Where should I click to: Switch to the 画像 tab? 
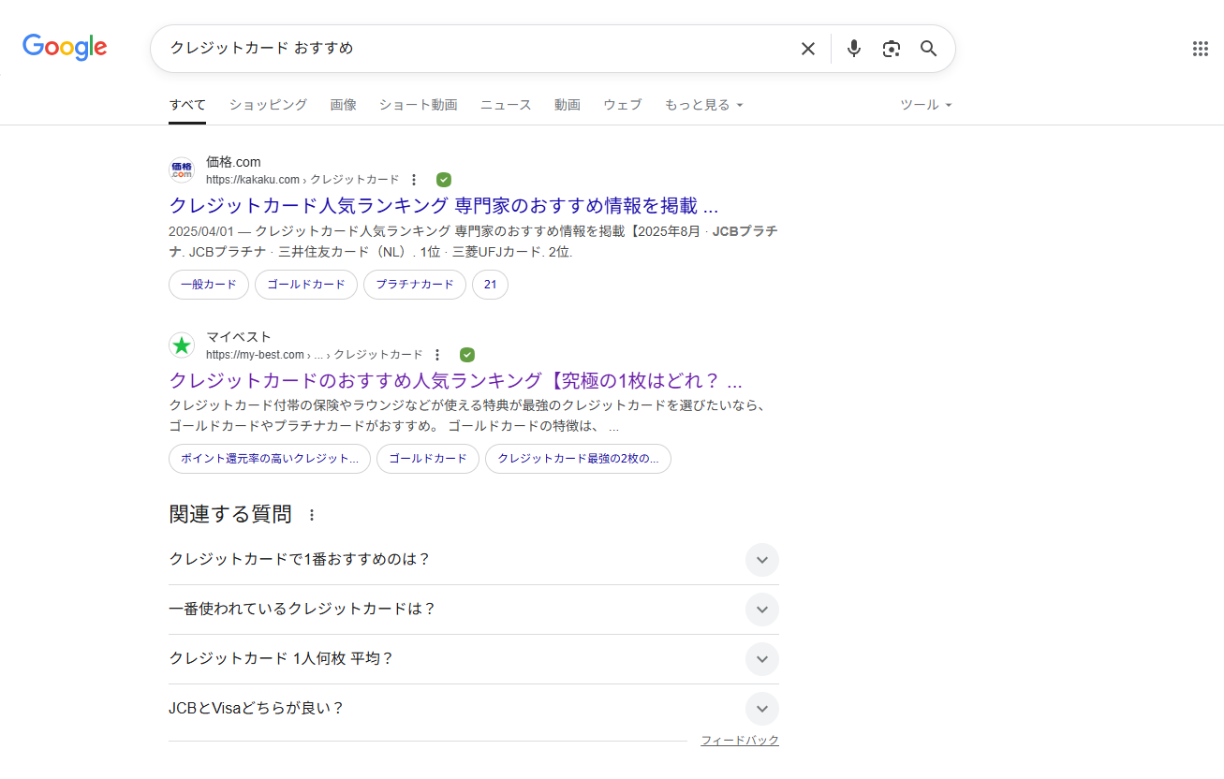pos(343,105)
